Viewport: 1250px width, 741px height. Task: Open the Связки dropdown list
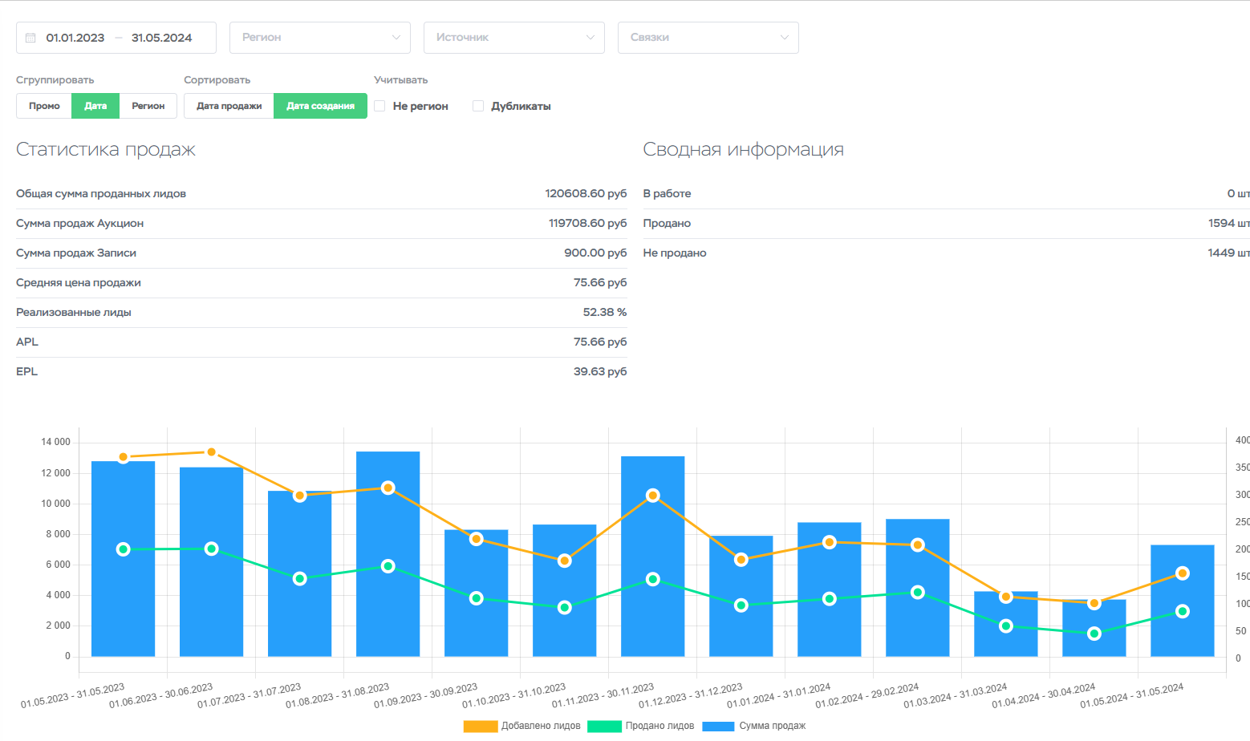tap(708, 38)
